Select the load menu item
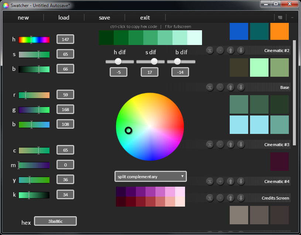Screen dimensions: 301x235 point(64,17)
